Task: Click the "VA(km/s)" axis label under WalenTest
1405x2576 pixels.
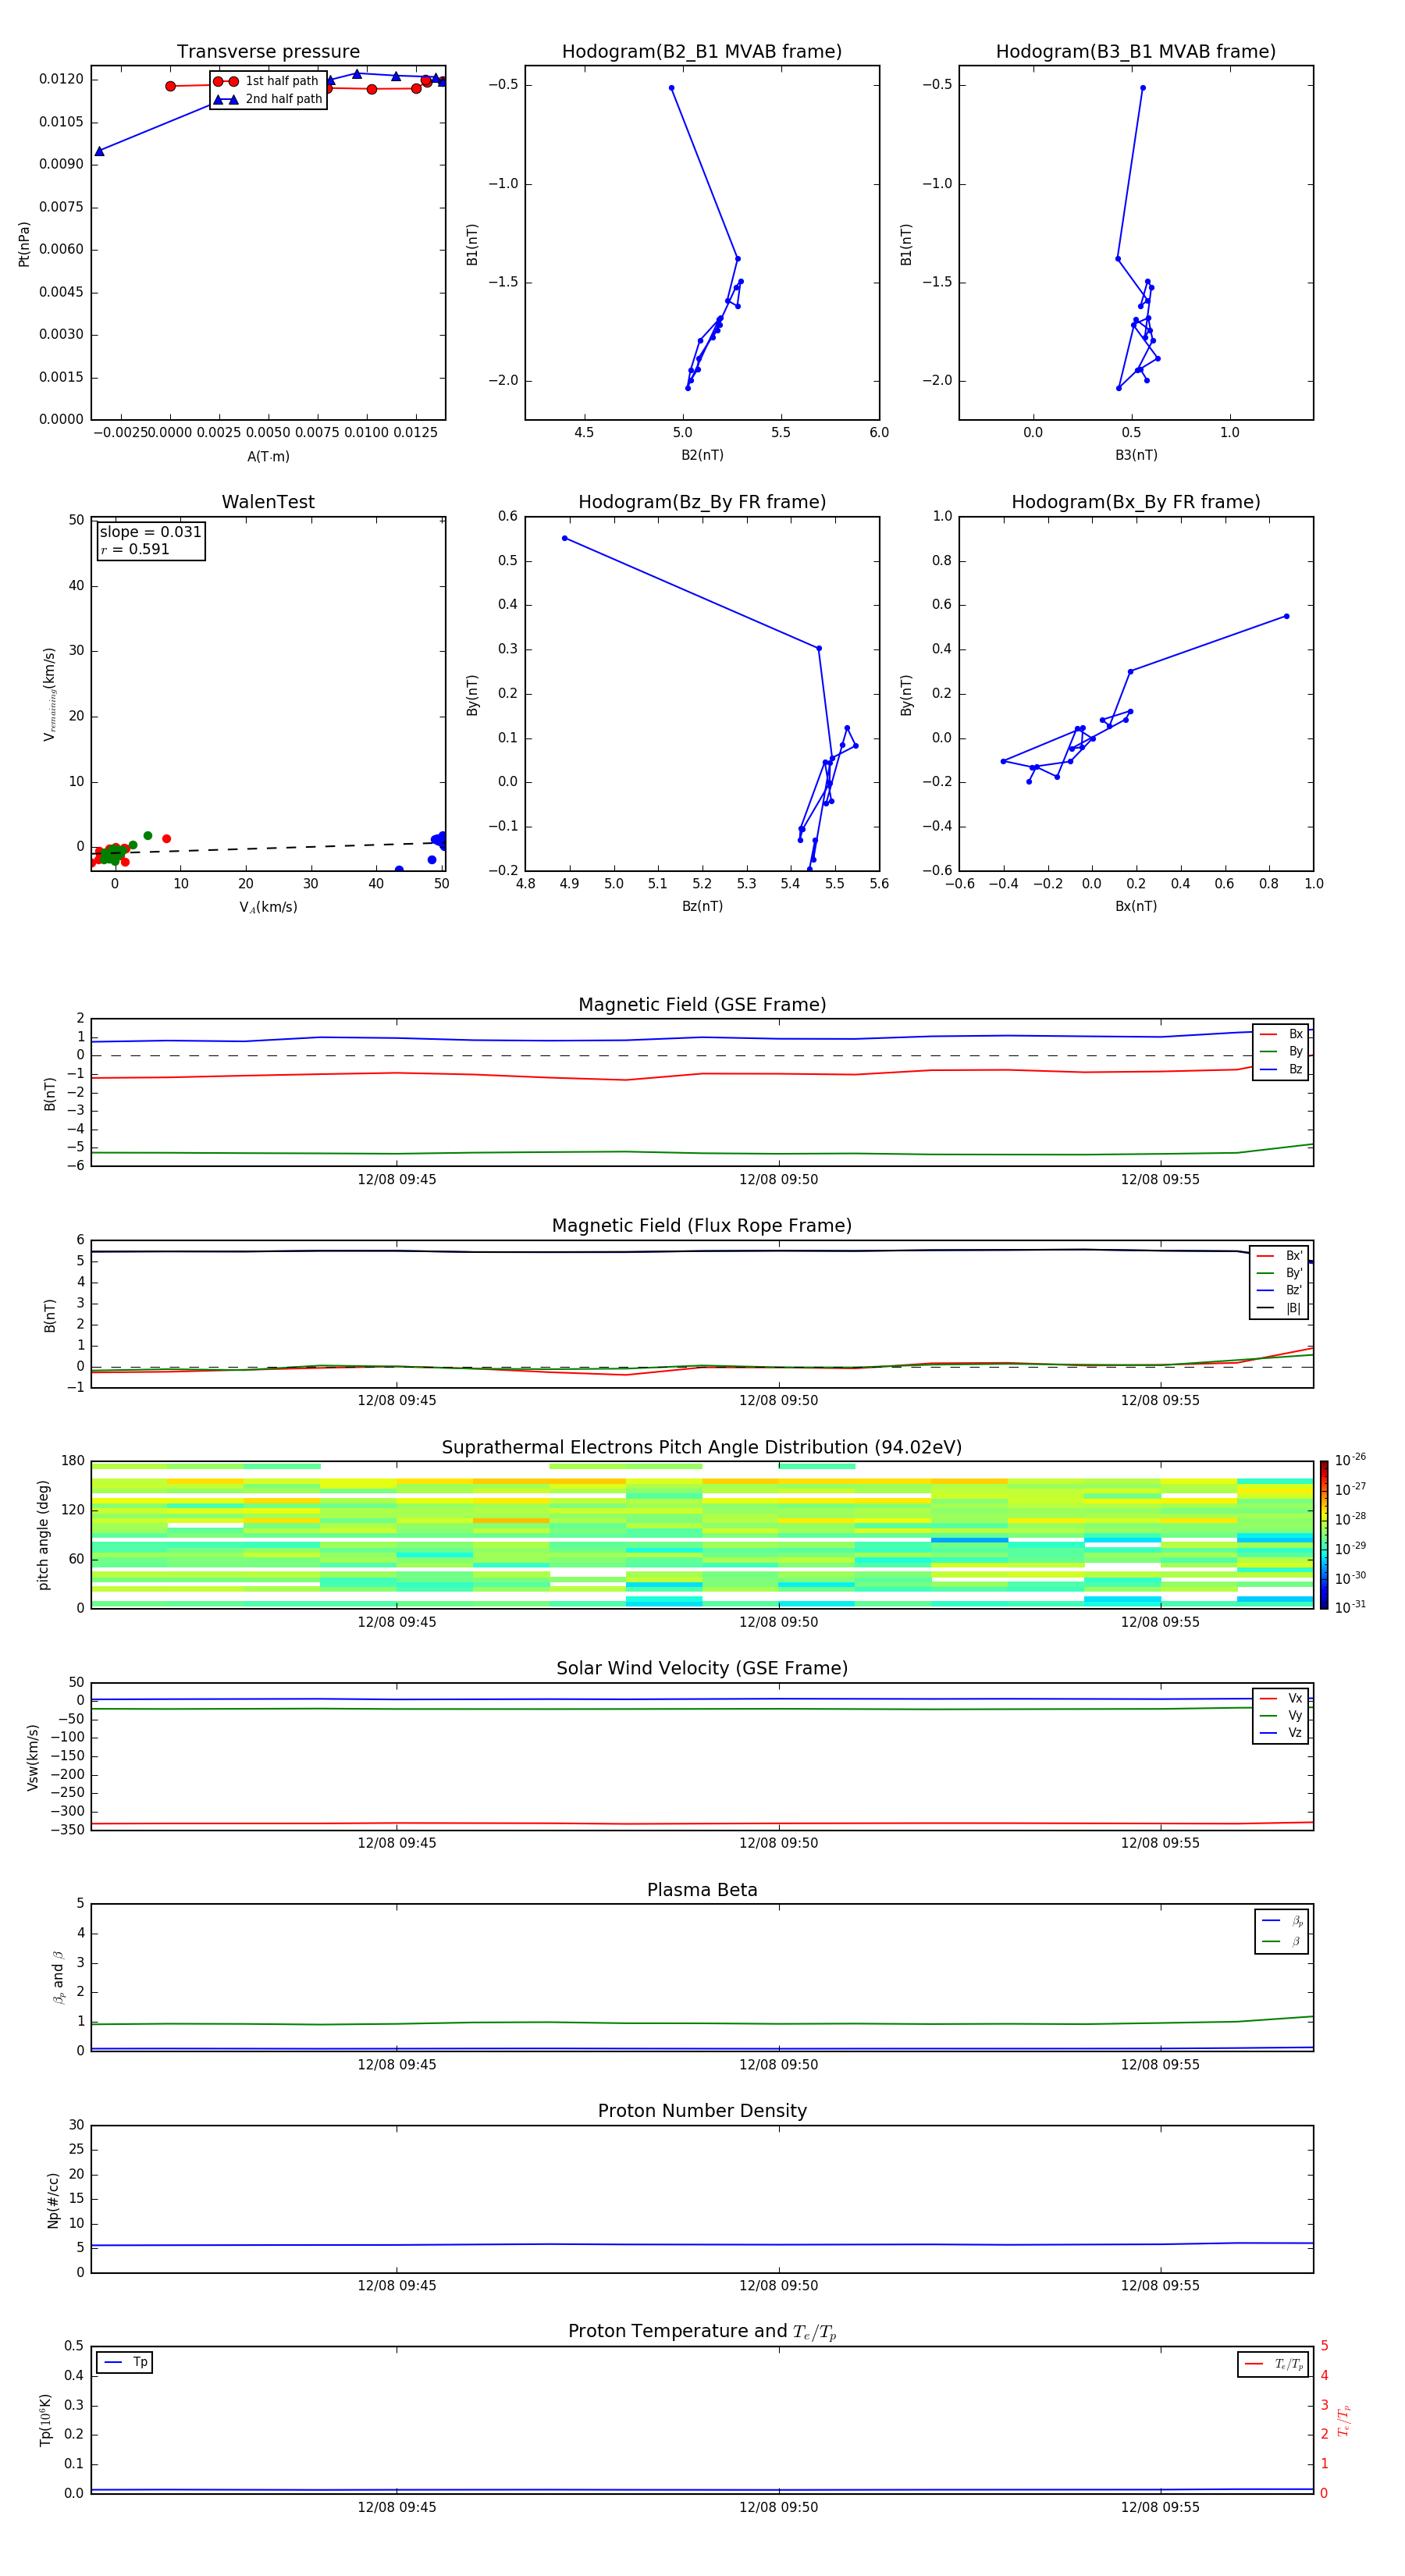Action: [268, 907]
